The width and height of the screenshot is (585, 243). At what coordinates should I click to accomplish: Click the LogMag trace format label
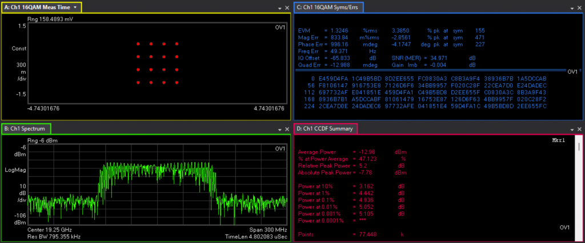[x=15, y=170]
